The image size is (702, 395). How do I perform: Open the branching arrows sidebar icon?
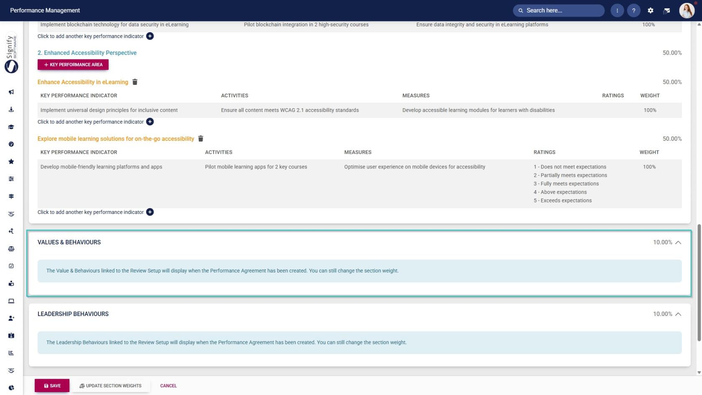tap(11, 231)
